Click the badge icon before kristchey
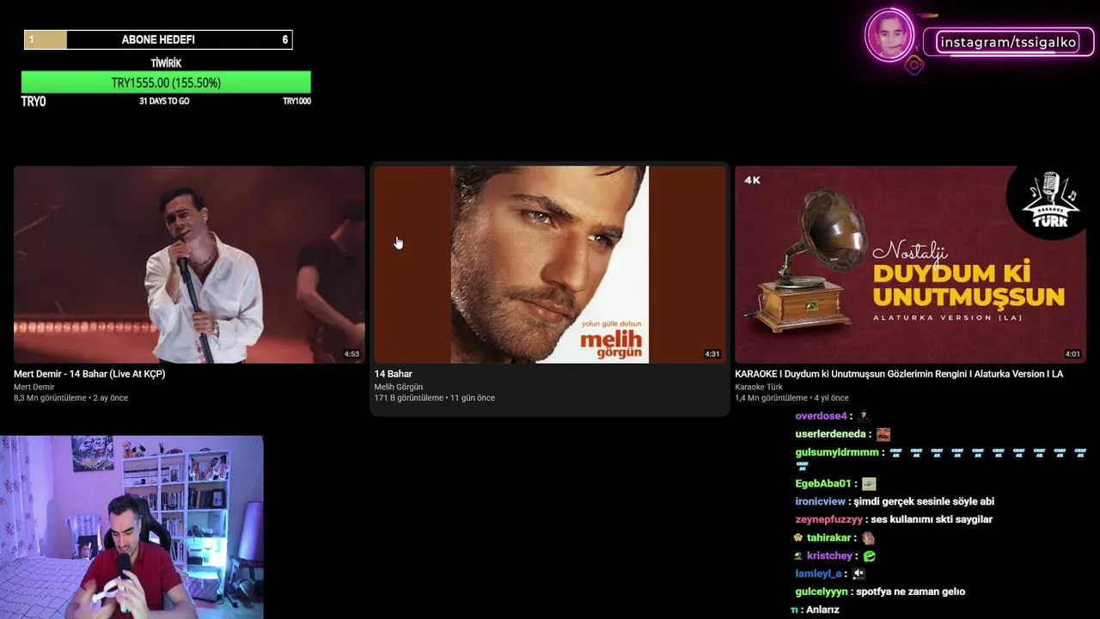This screenshot has height=619, width=1100. (798, 555)
